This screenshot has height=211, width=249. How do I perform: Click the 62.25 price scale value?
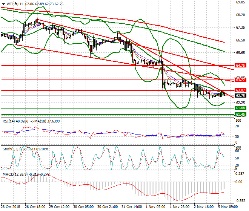pyautogui.click(x=240, y=103)
